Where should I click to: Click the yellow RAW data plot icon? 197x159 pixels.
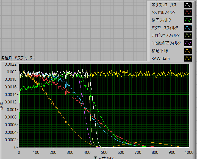[x=188, y=59]
